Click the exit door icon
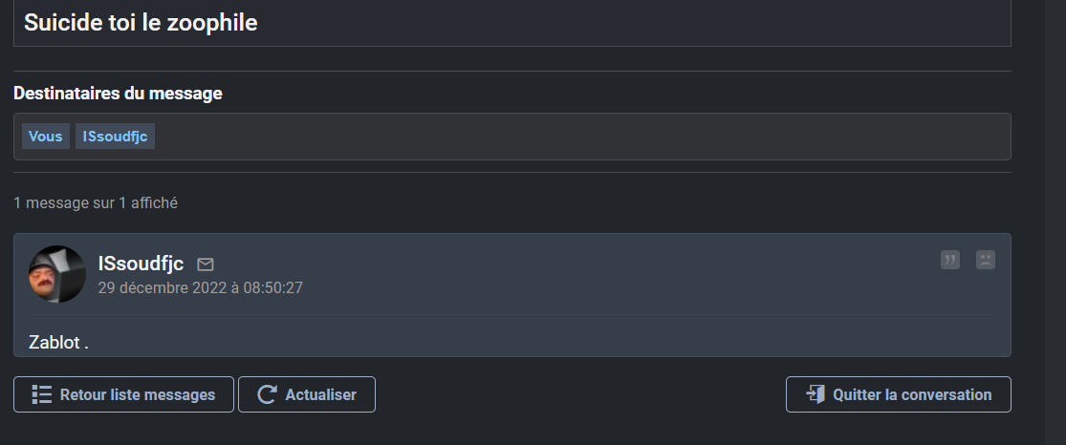Screen dimensions: 1066x445 click(x=816, y=394)
